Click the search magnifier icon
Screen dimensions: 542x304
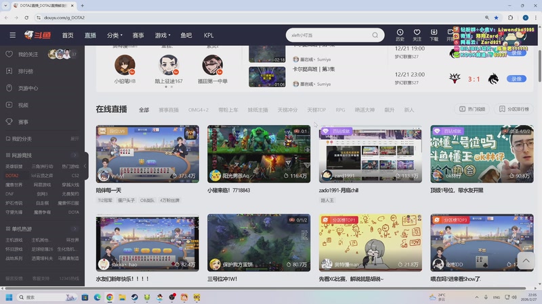coord(375,35)
